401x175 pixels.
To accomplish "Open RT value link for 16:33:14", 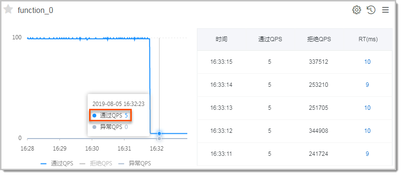I will click(367, 85).
